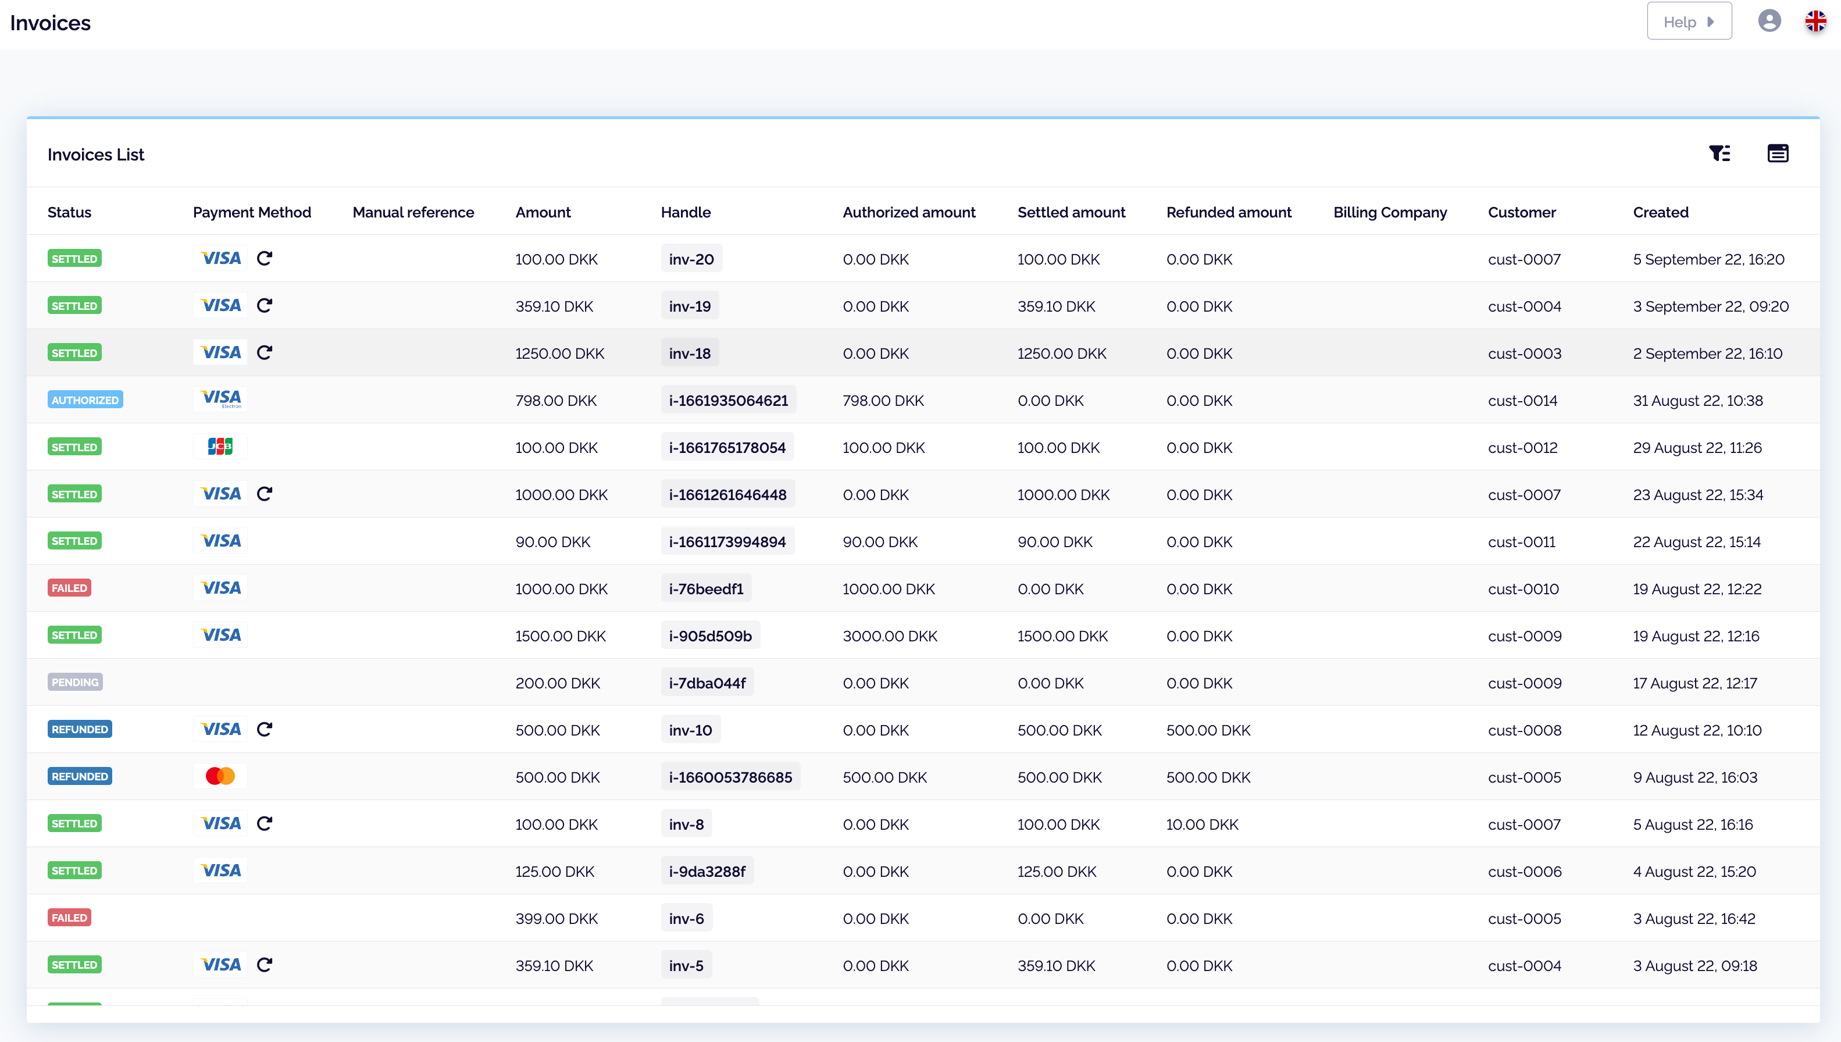The image size is (1841, 1042).
Task: Sort by the Refunded amount column header
Action: (1229, 213)
